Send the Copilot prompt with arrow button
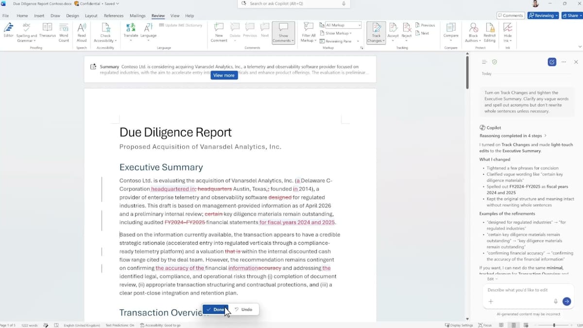The width and height of the screenshot is (583, 328). click(x=566, y=301)
